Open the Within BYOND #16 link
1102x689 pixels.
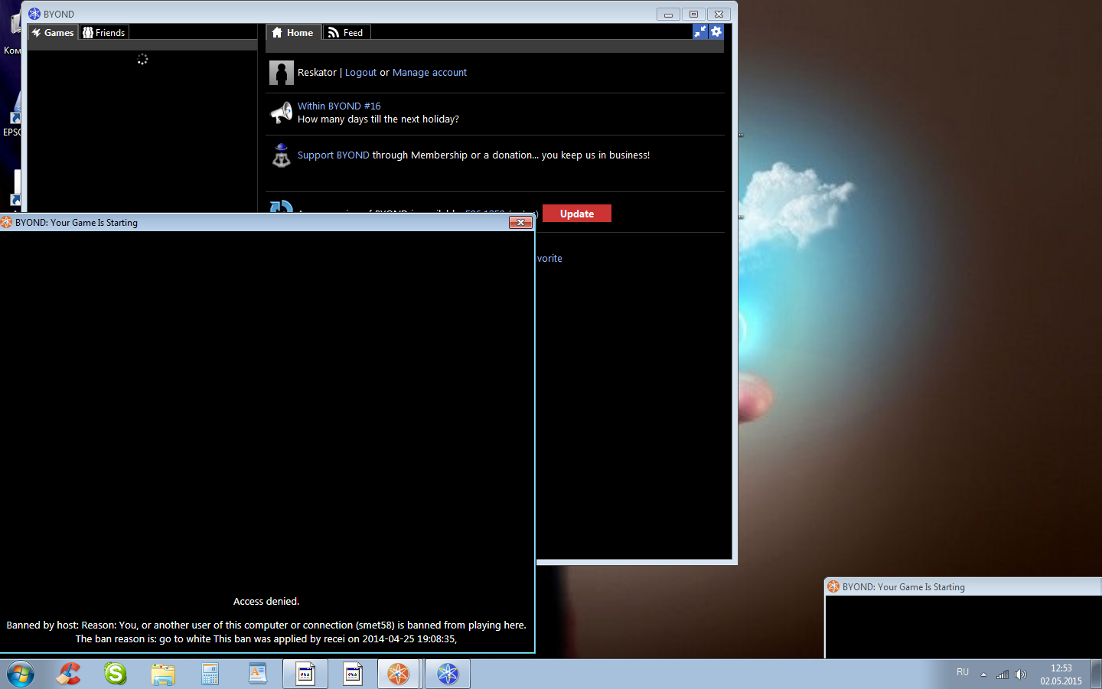point(339,106)
